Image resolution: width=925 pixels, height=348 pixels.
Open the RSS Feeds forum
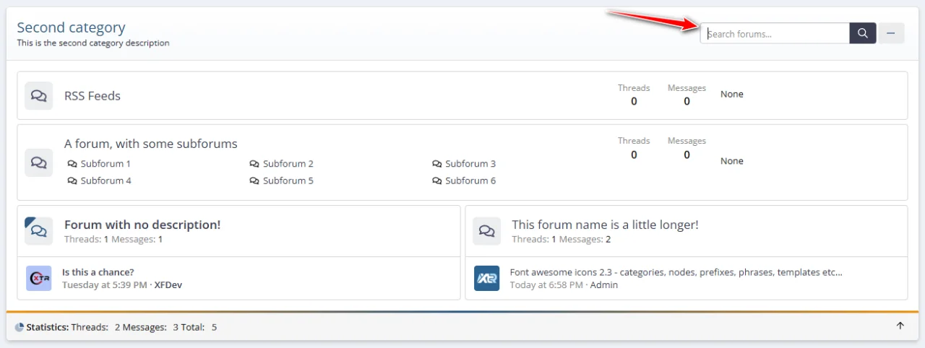coord(92,95)
